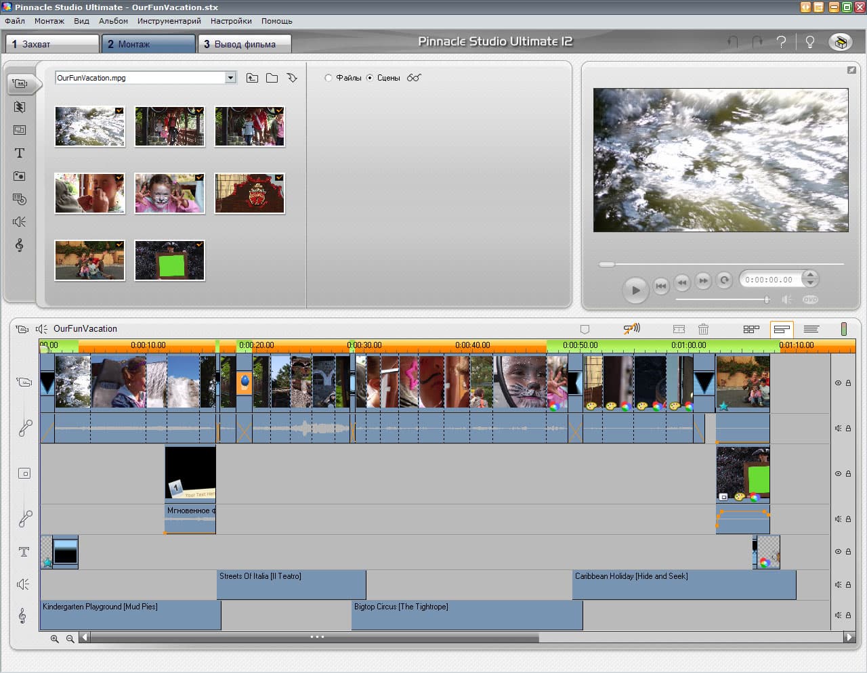The width and height of the screenshot is (867, 673).
Task: Click the 0:00:00.00 timecode field
Action: [769, 280]
